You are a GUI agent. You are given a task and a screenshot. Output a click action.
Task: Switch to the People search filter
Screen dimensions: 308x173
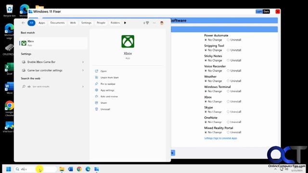click(x=101, y=23)
